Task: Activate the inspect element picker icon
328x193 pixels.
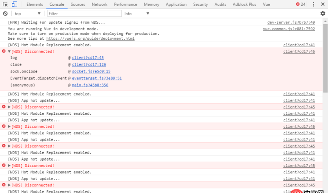Action: [5, 4]
